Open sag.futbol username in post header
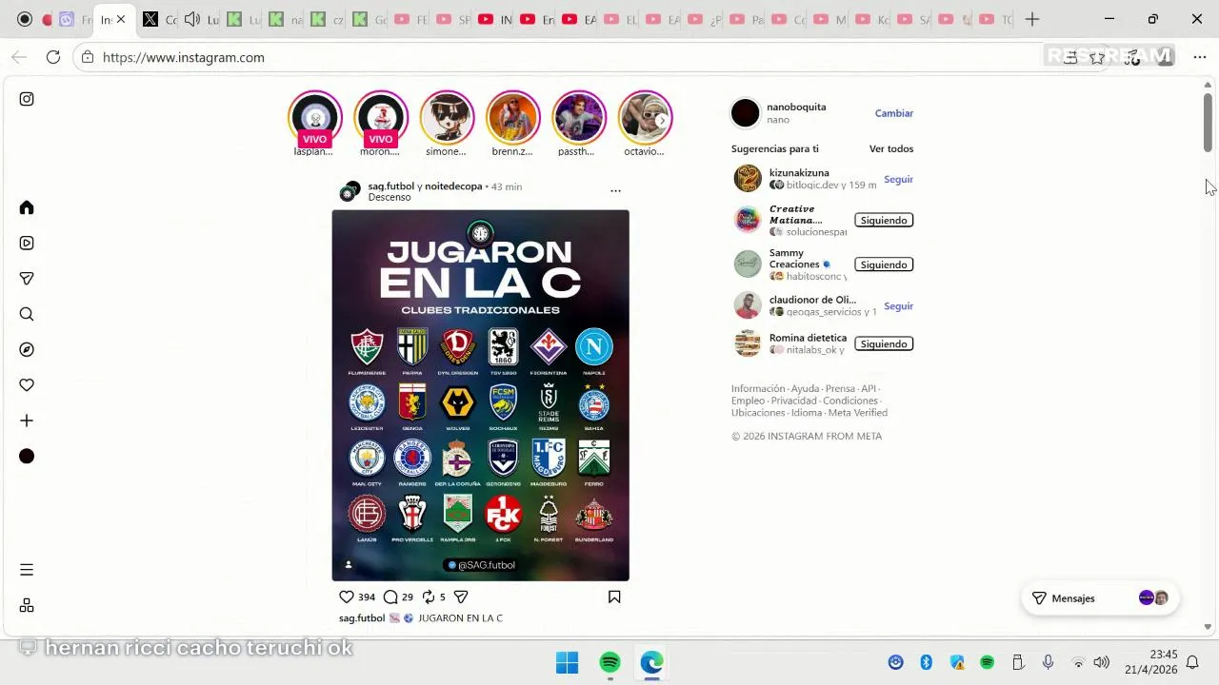Viewport: 1219px width, 685px height. click(391, 186)
